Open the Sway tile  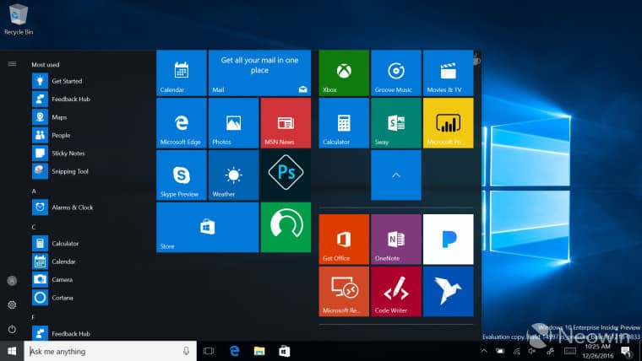coord(396,123)
